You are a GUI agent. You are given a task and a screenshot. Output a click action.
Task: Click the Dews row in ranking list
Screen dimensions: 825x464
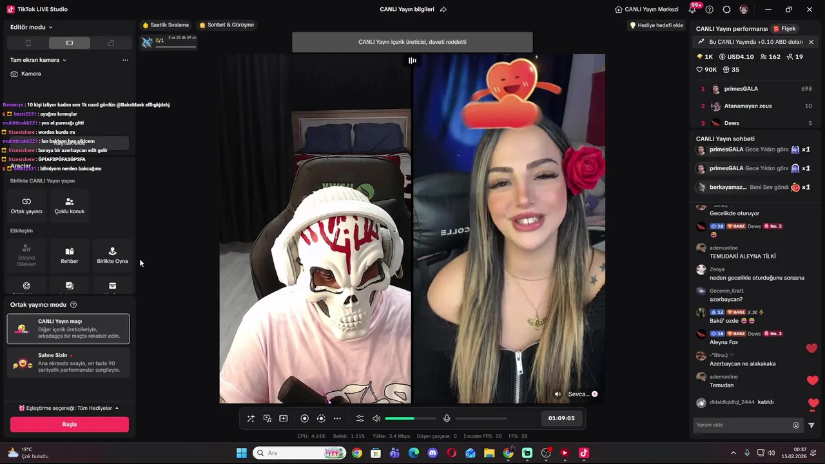click(755, 122)
